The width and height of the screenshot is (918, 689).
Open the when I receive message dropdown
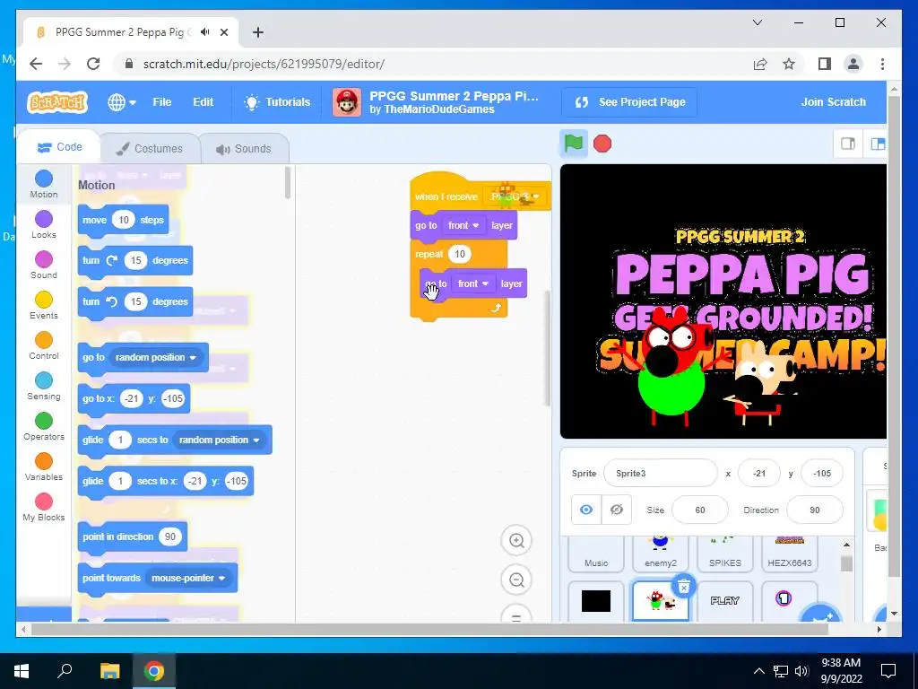pyautogui.click(x=515, y=196)
